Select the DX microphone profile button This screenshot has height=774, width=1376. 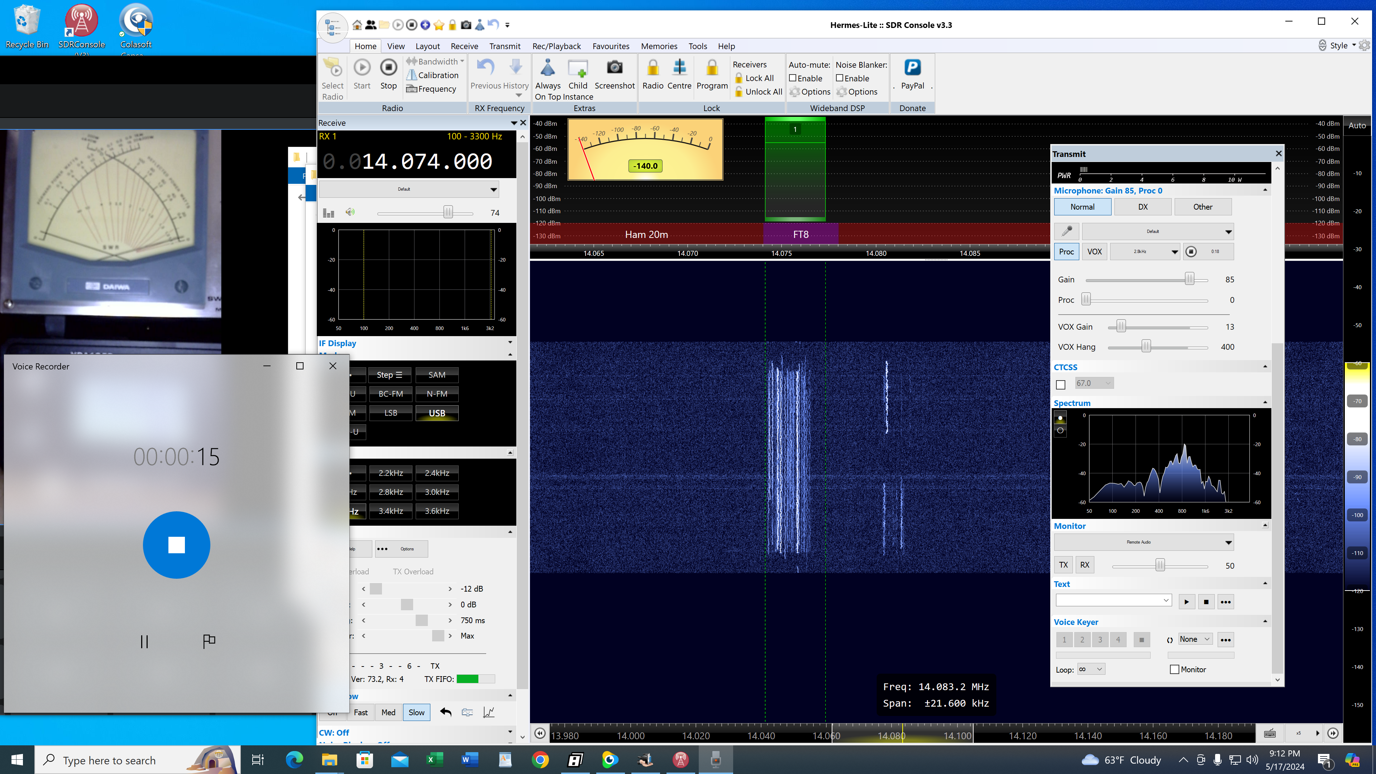point(1143,207)
